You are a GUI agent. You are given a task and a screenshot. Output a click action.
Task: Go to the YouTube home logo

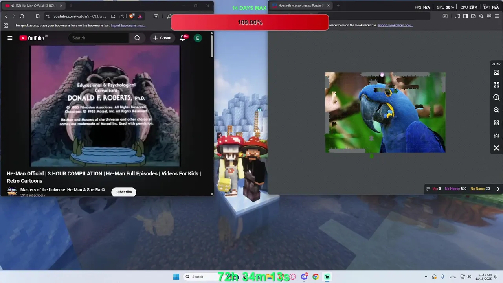[x=32, y=38]
